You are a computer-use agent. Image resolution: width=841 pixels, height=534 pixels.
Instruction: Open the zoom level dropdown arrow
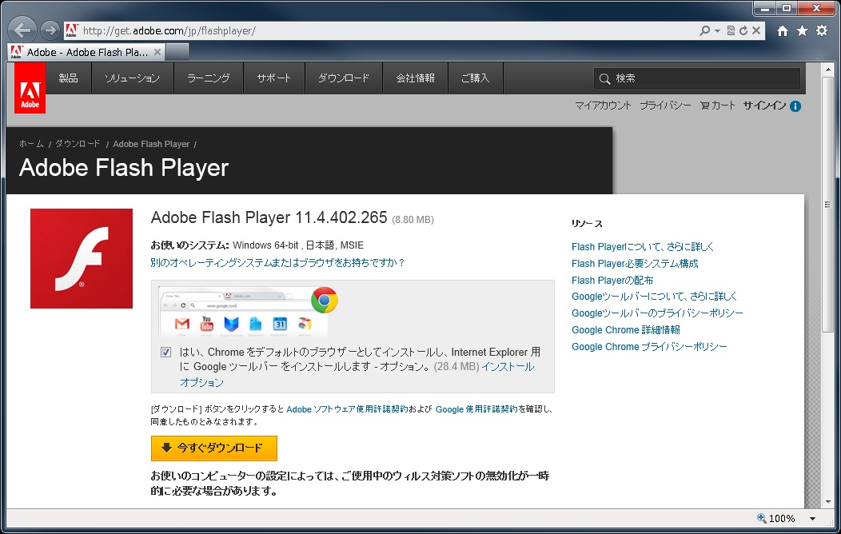tap(813, 519)
